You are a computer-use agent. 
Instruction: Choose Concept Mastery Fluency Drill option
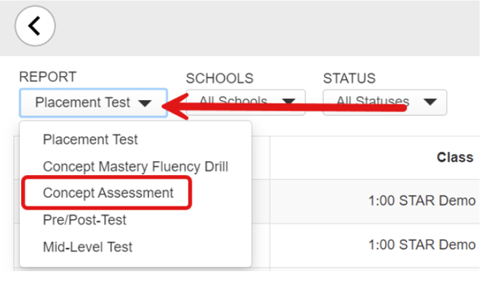(x=135, y=166)
